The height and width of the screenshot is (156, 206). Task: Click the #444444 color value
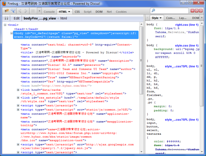click(174, 141)
